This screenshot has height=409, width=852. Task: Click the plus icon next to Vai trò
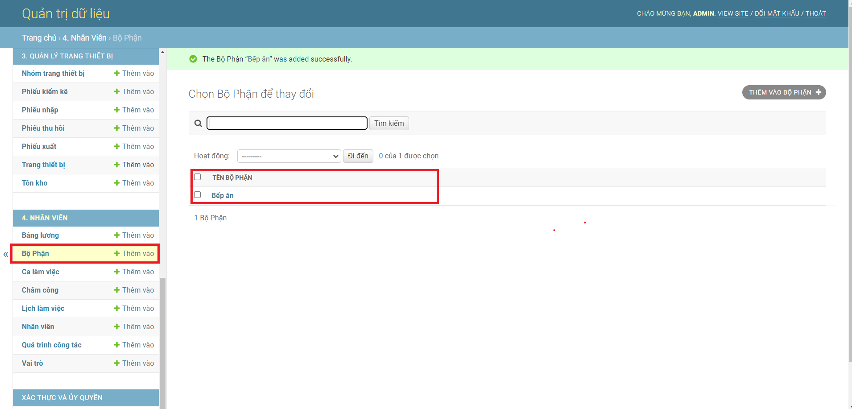(x=116, y=363)
